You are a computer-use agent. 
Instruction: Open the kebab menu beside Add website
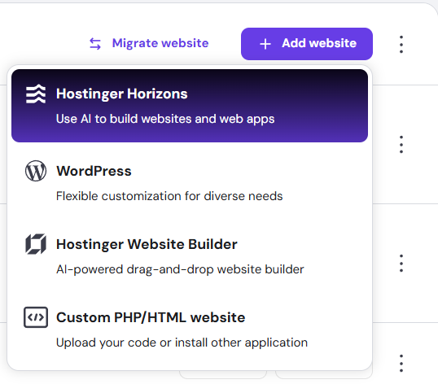tap(401, 44)
